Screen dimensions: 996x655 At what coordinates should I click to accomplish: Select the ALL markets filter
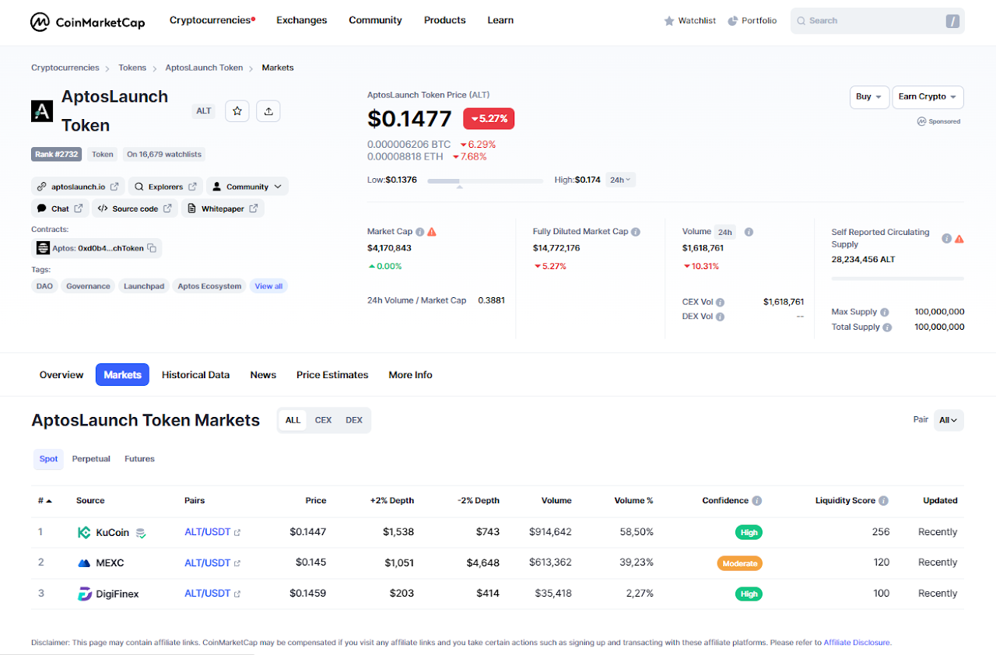tap(293, 420)
